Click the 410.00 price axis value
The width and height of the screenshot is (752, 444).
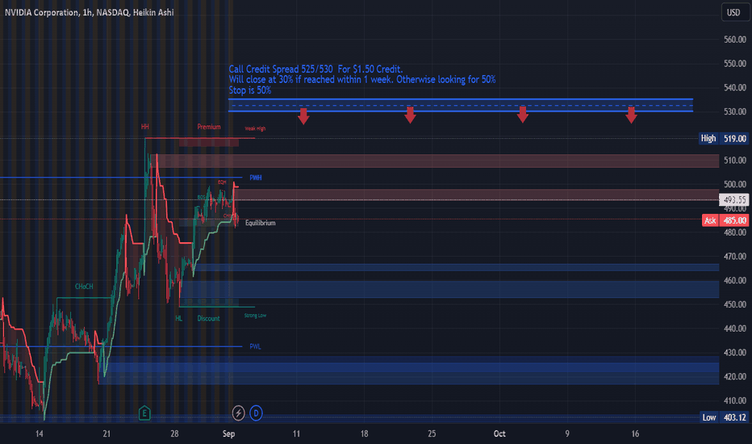[735, 400]
